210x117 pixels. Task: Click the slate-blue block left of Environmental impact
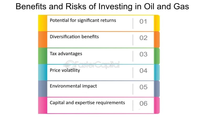pos(43,89)
